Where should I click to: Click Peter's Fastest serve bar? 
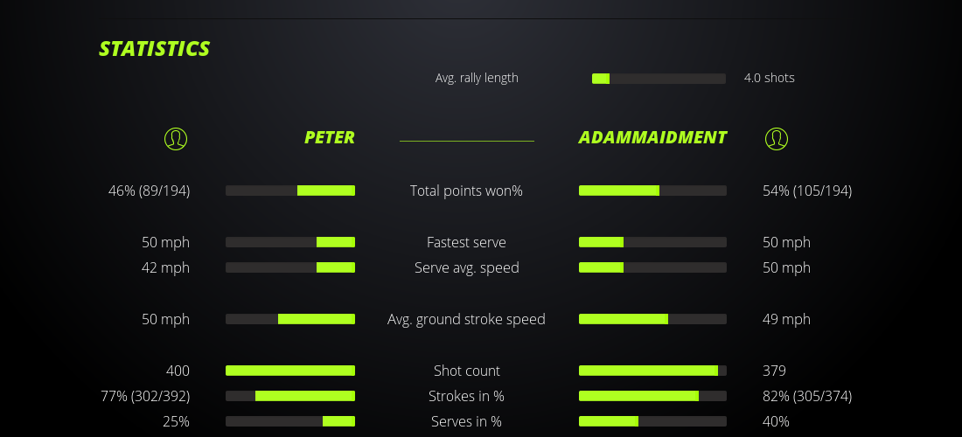[x=290, y=242]
